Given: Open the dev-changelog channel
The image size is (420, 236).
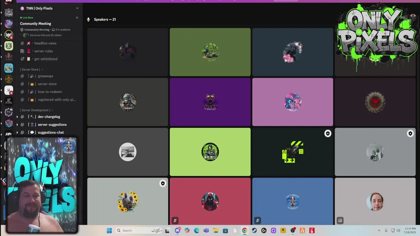Looking at the screenshot, I should (x=49, y=117).
